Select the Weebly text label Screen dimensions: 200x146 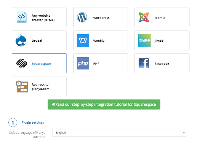tap(99, 41)
